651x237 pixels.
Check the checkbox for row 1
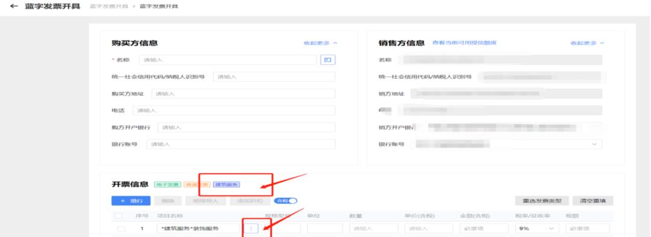(x=121, y=229)
